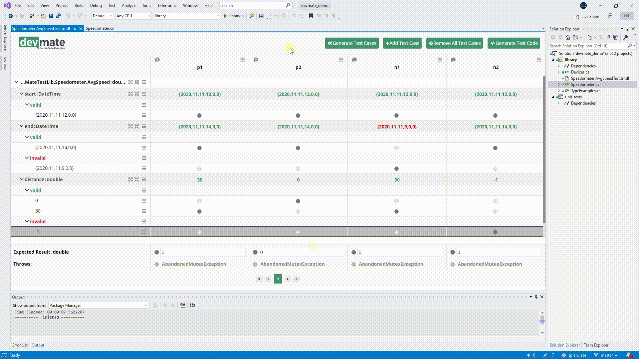Switch to the Speedometer.cs tab
The height and width of the screenshot is (359, 639).
click(100, 28)
